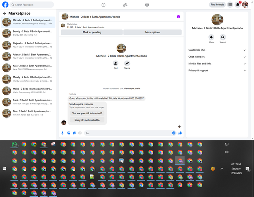Go to the Home feed icon
Image resolution: width=254 pixels, height=197 pixels.
tap(103, 5)
